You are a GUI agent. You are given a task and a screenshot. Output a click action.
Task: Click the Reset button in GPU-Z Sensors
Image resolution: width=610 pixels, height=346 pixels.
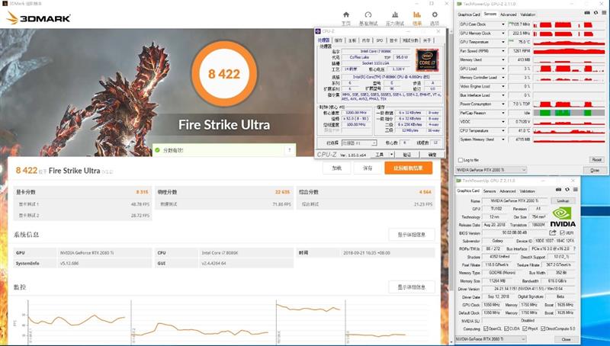(596, 160)
